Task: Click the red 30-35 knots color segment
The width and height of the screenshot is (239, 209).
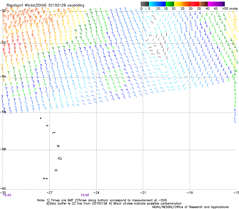Action: 195,4
